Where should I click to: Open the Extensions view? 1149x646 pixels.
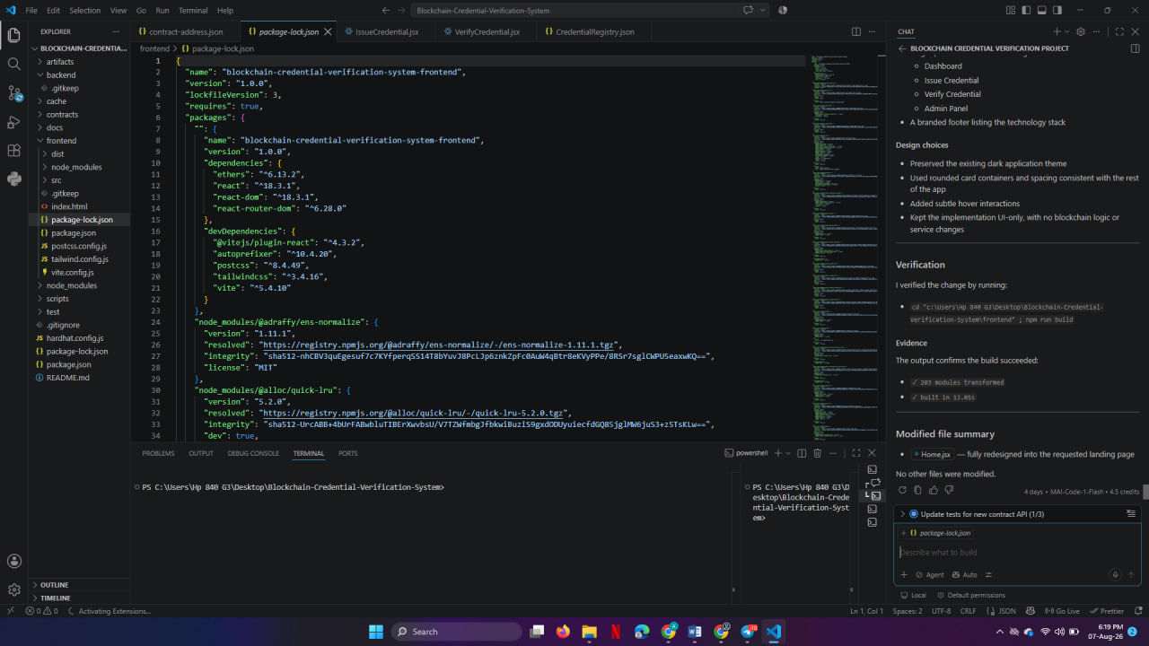point(13,151)
